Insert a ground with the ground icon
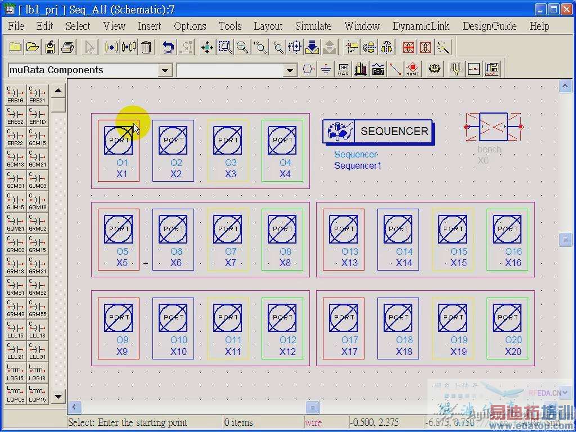576x432 pixels. [326, 69]
